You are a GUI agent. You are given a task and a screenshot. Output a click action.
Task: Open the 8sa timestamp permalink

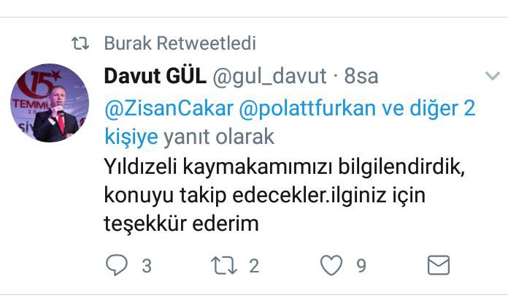click(361, 77)
